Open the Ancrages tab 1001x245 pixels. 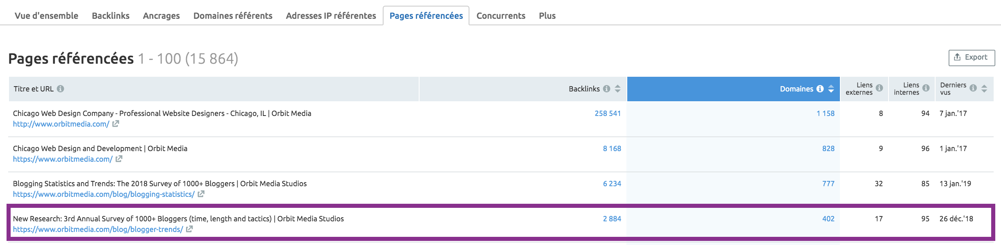(161, 16)
